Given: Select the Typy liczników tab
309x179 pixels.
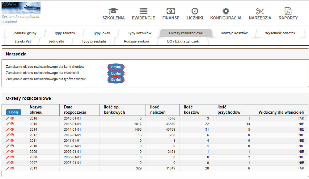Looking at the screenshot, I should [x=140, y=33].
